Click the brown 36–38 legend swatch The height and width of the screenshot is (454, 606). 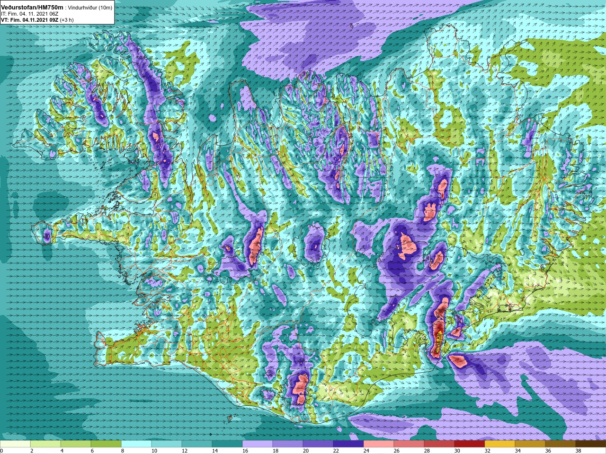(561, 444)
